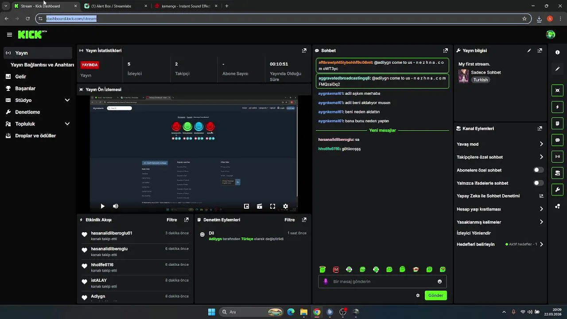Image resolution: width=567 pixels, height=319 pixels.
Task: Open Hedefleri belirleyin goals arrow
Action: point(541,244)
